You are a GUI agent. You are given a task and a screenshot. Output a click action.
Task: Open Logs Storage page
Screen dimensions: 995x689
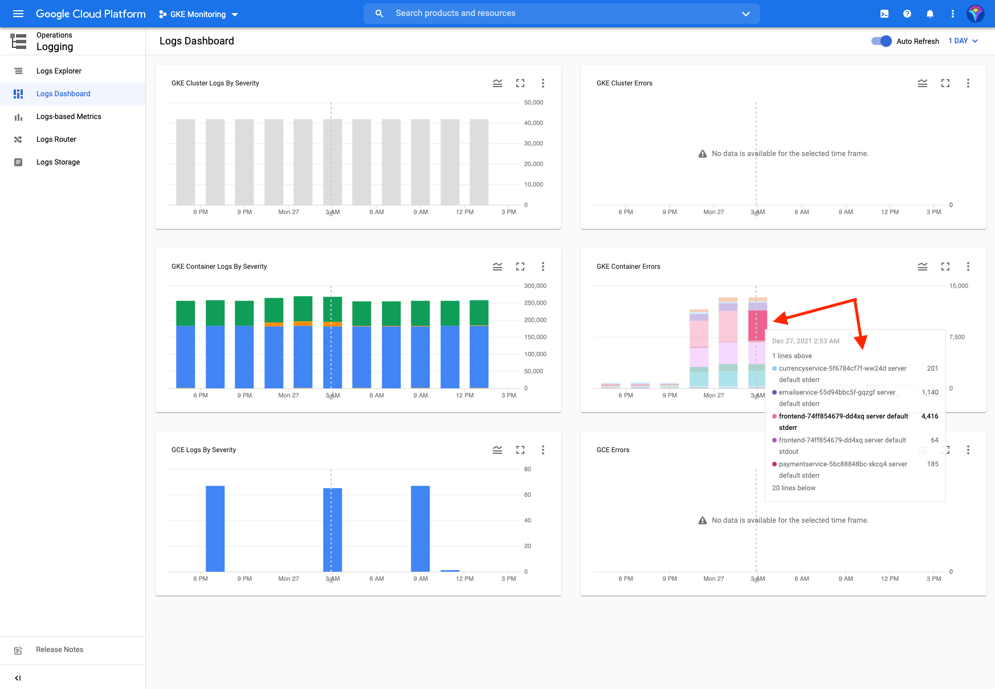[73, 162]
